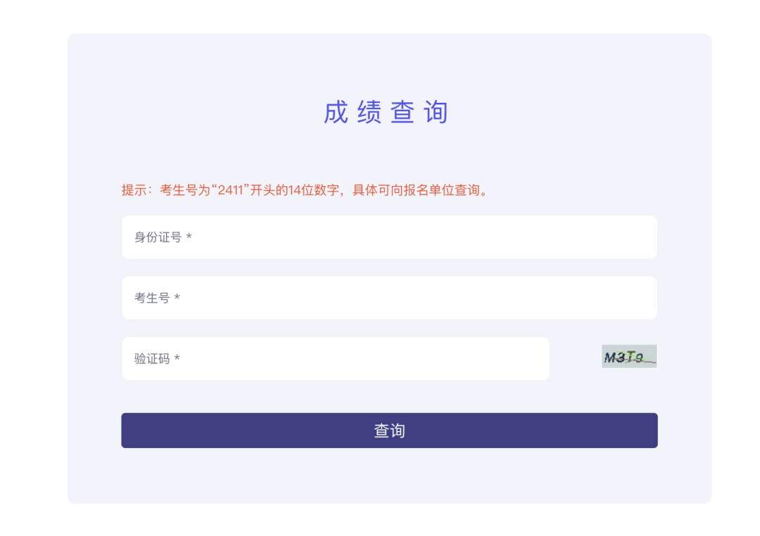The image size is (760, 536).
Task: Select the 验证码 entry field
Action: pyautogui.click(x=335, y=359)
